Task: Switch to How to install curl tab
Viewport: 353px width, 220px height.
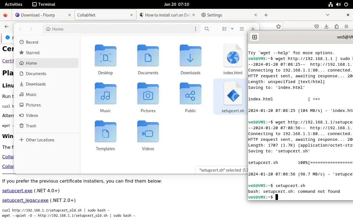Action: (x=167, y=15)
